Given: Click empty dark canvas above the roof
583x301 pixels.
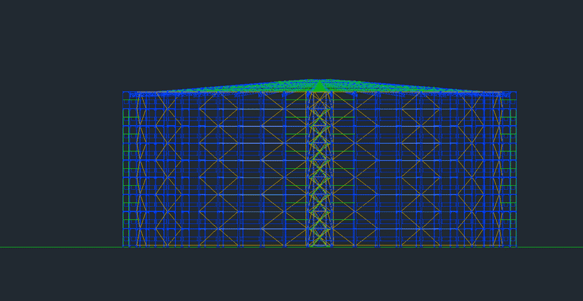Looking at the screenshot, I should (291, 35).
